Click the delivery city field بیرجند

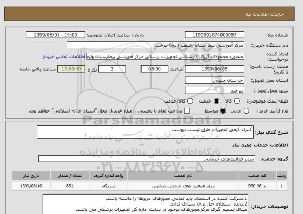click(214, 90)
